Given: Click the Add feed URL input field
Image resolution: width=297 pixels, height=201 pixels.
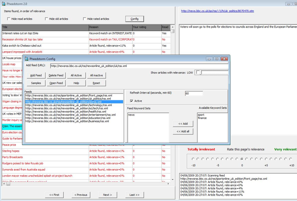Looking at the screenshot, I should click(139, 66).
